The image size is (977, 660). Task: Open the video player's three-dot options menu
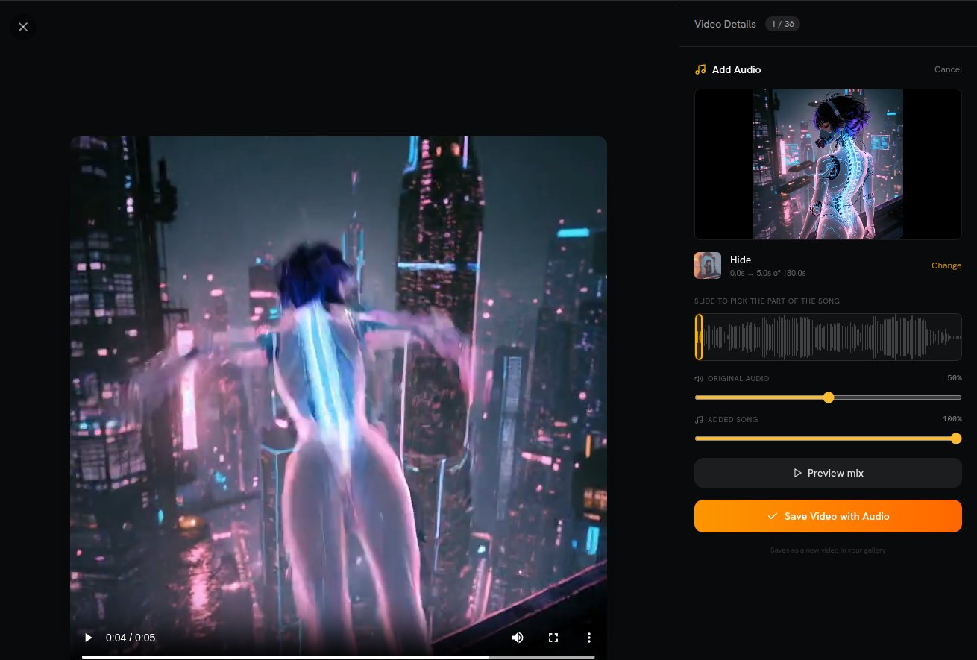tap(589, 638)
